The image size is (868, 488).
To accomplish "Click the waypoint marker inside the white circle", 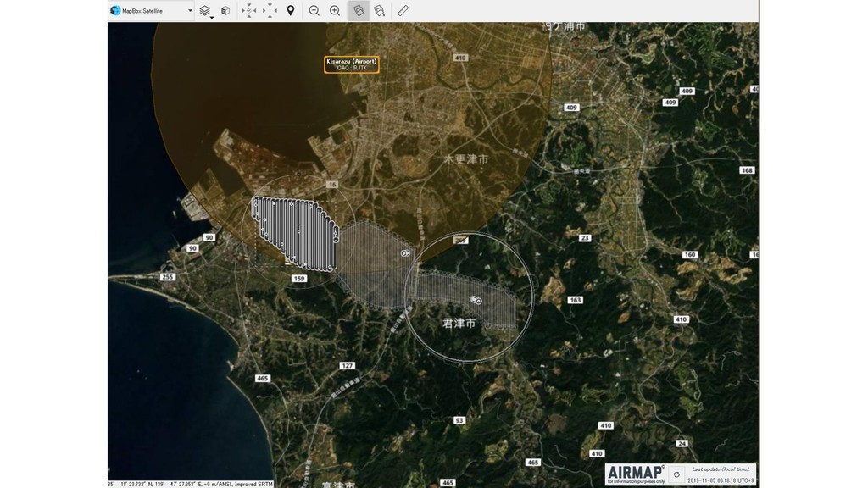I will click(x=476, y=300).
